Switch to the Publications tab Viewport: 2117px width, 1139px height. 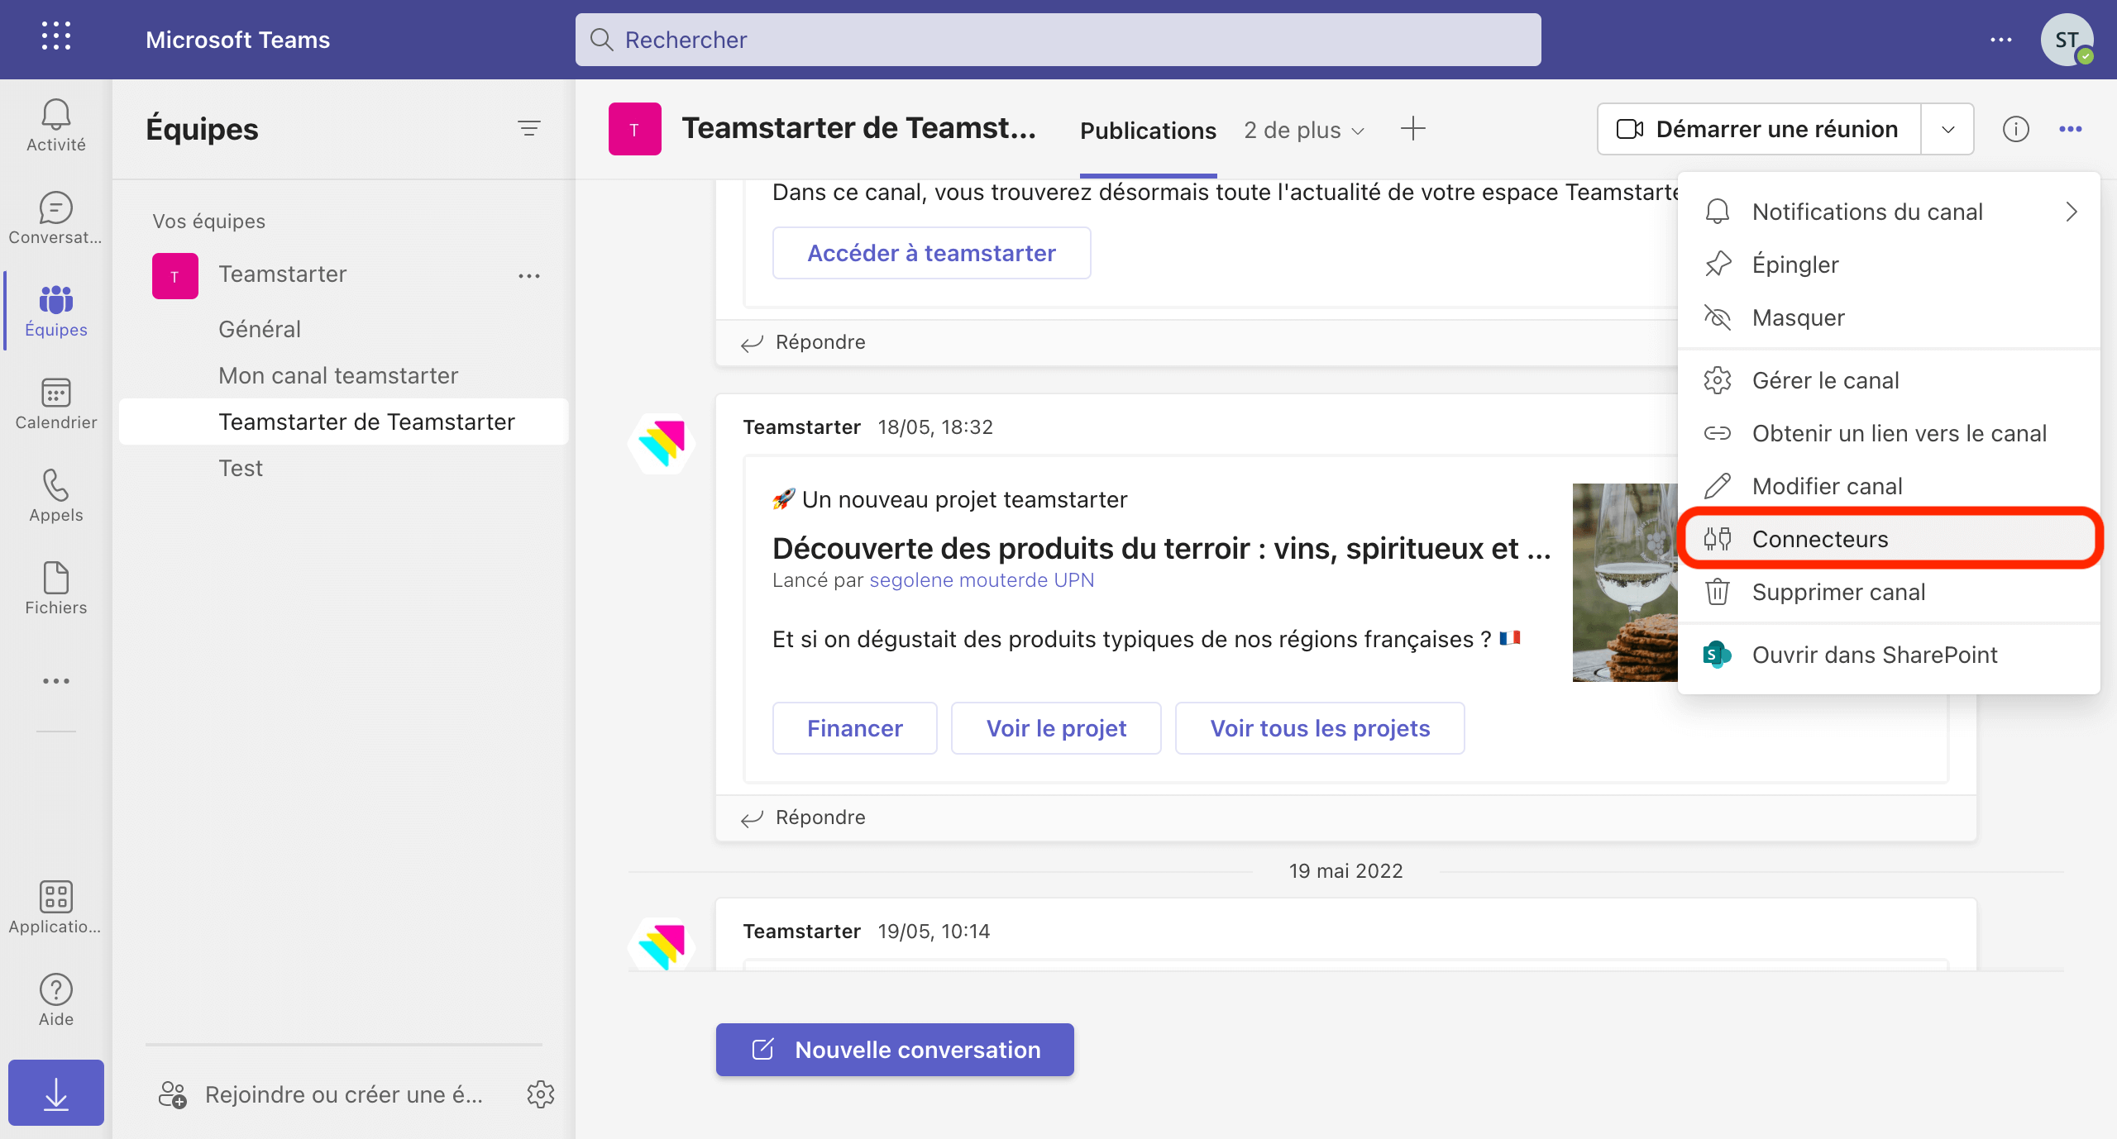point(1148,131)
